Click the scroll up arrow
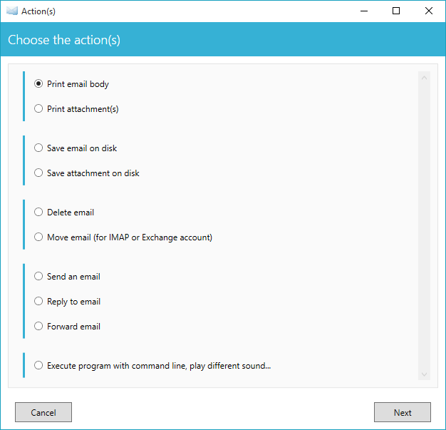The width and height of the screenshot is (446, 430). 424,78
